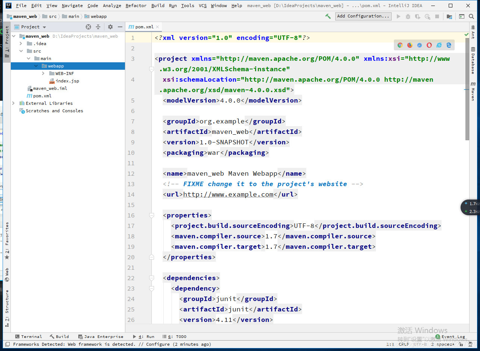This screenshot has height=351, width=480.
Task: Open the VCS menu
Action: [x=203, y=6]
